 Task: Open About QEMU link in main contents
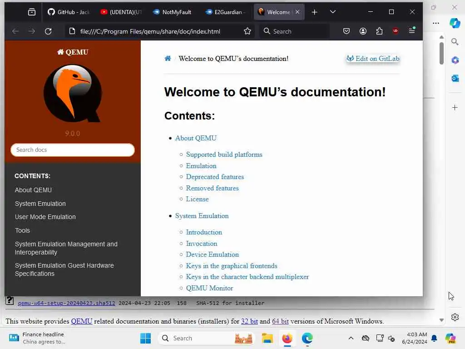pos(196,138)
